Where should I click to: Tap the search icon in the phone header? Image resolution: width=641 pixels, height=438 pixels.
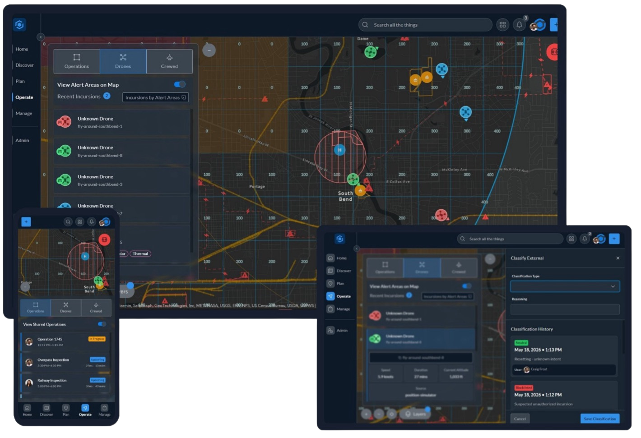click(x=68, y=221)
